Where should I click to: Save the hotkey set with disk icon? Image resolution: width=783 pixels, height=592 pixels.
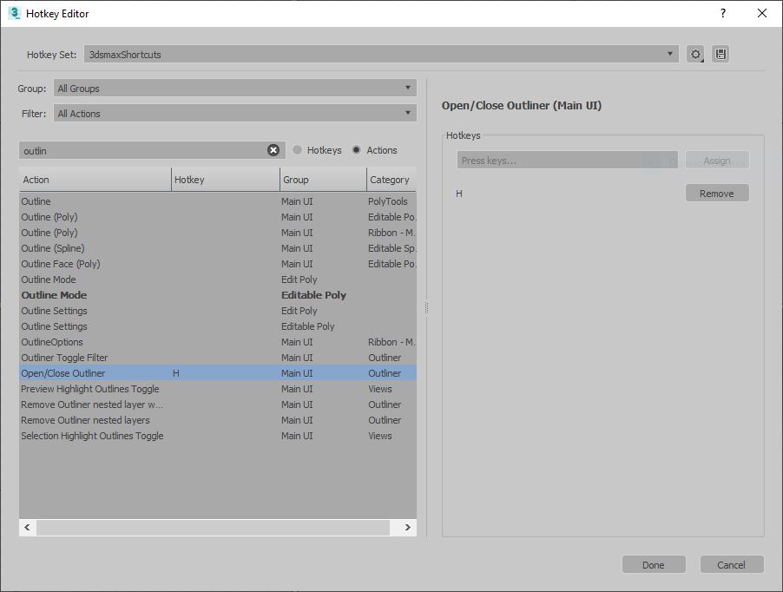tap(720, 54)
